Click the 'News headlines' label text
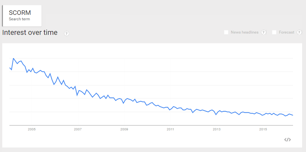The image size is (306, 152). (244, 32)
